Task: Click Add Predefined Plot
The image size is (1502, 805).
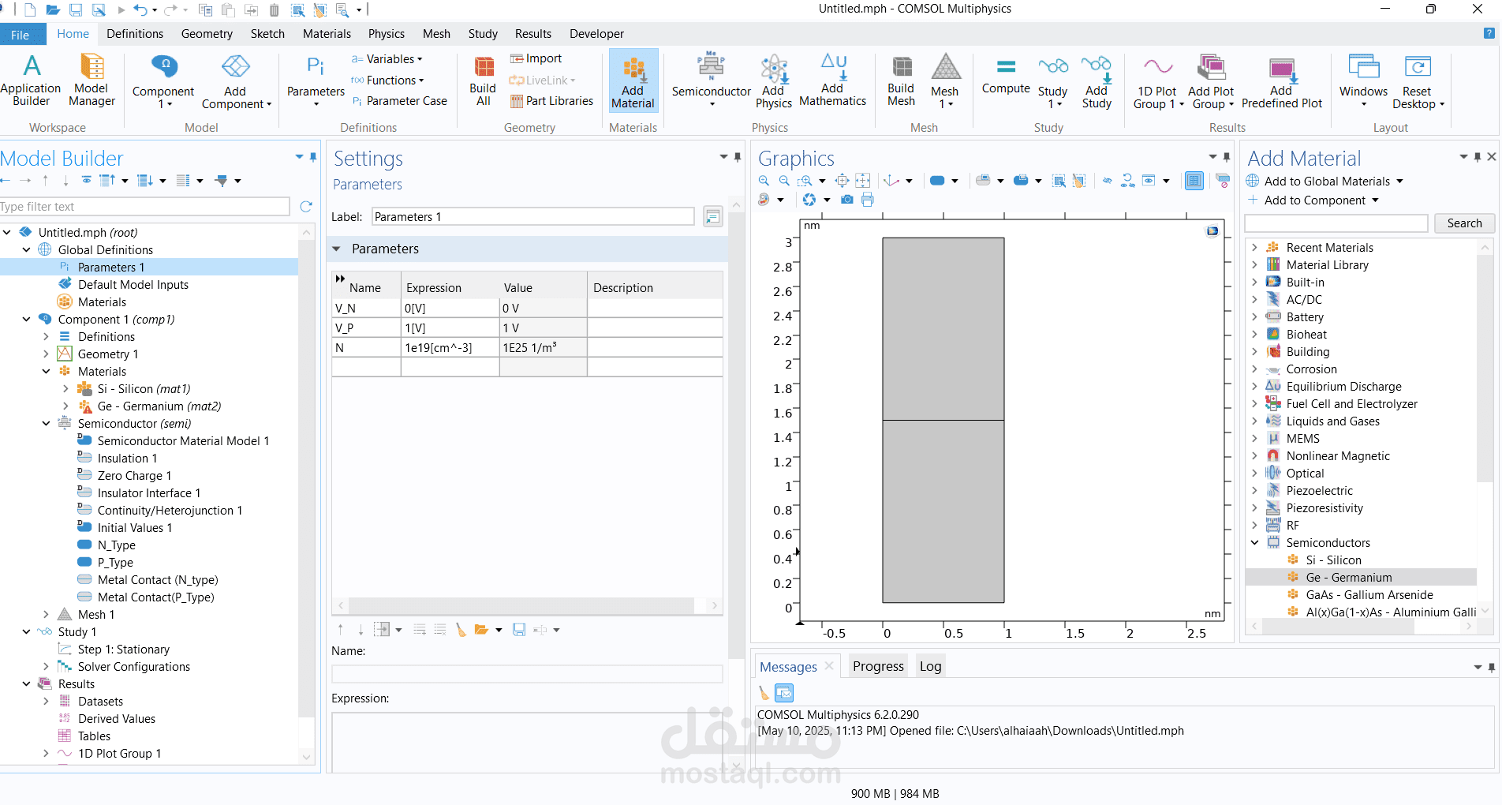Action: pyautogui.click(x=1282, y=81)
